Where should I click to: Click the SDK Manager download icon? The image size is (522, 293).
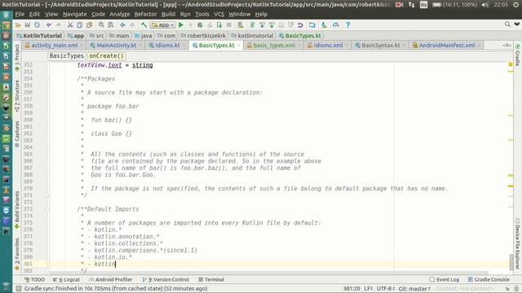[x=324, y=25]
